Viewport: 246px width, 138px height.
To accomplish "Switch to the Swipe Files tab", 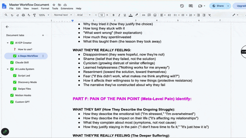I will (24, 89).
